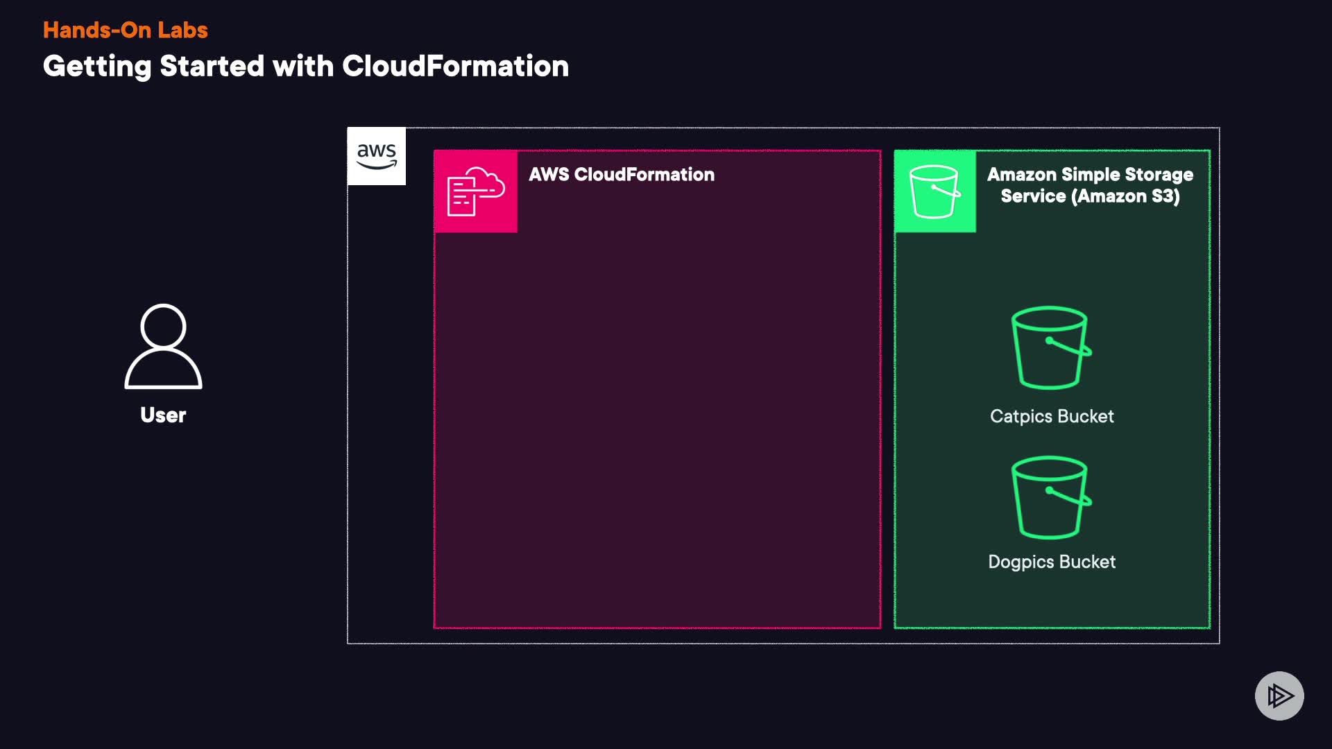
Task: Click the User person icon
Action: click(163, 347)
